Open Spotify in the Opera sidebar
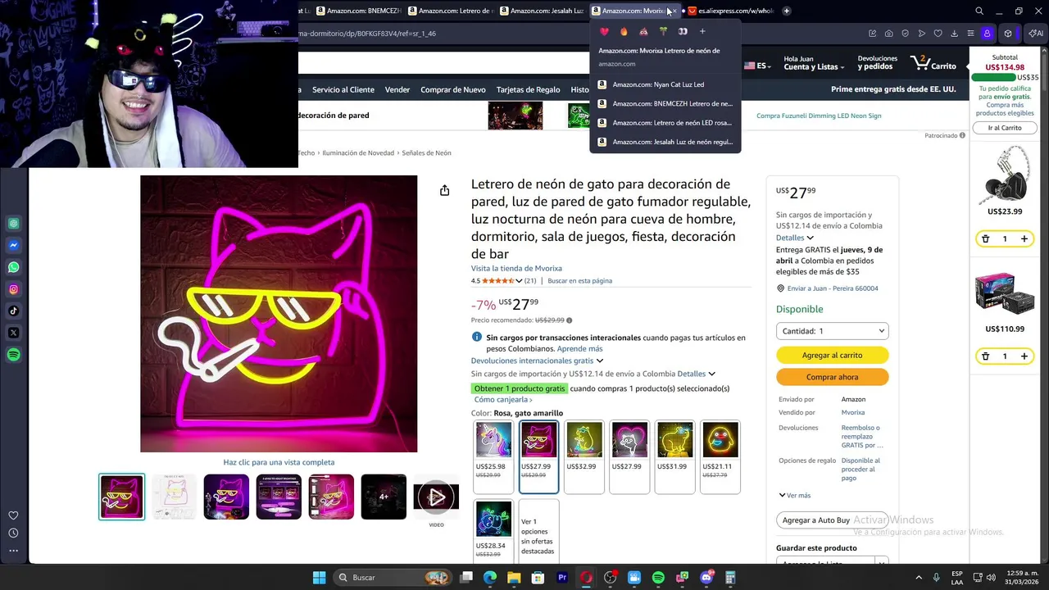Screen dimensions: 1049x590 [x=14, y=355]
